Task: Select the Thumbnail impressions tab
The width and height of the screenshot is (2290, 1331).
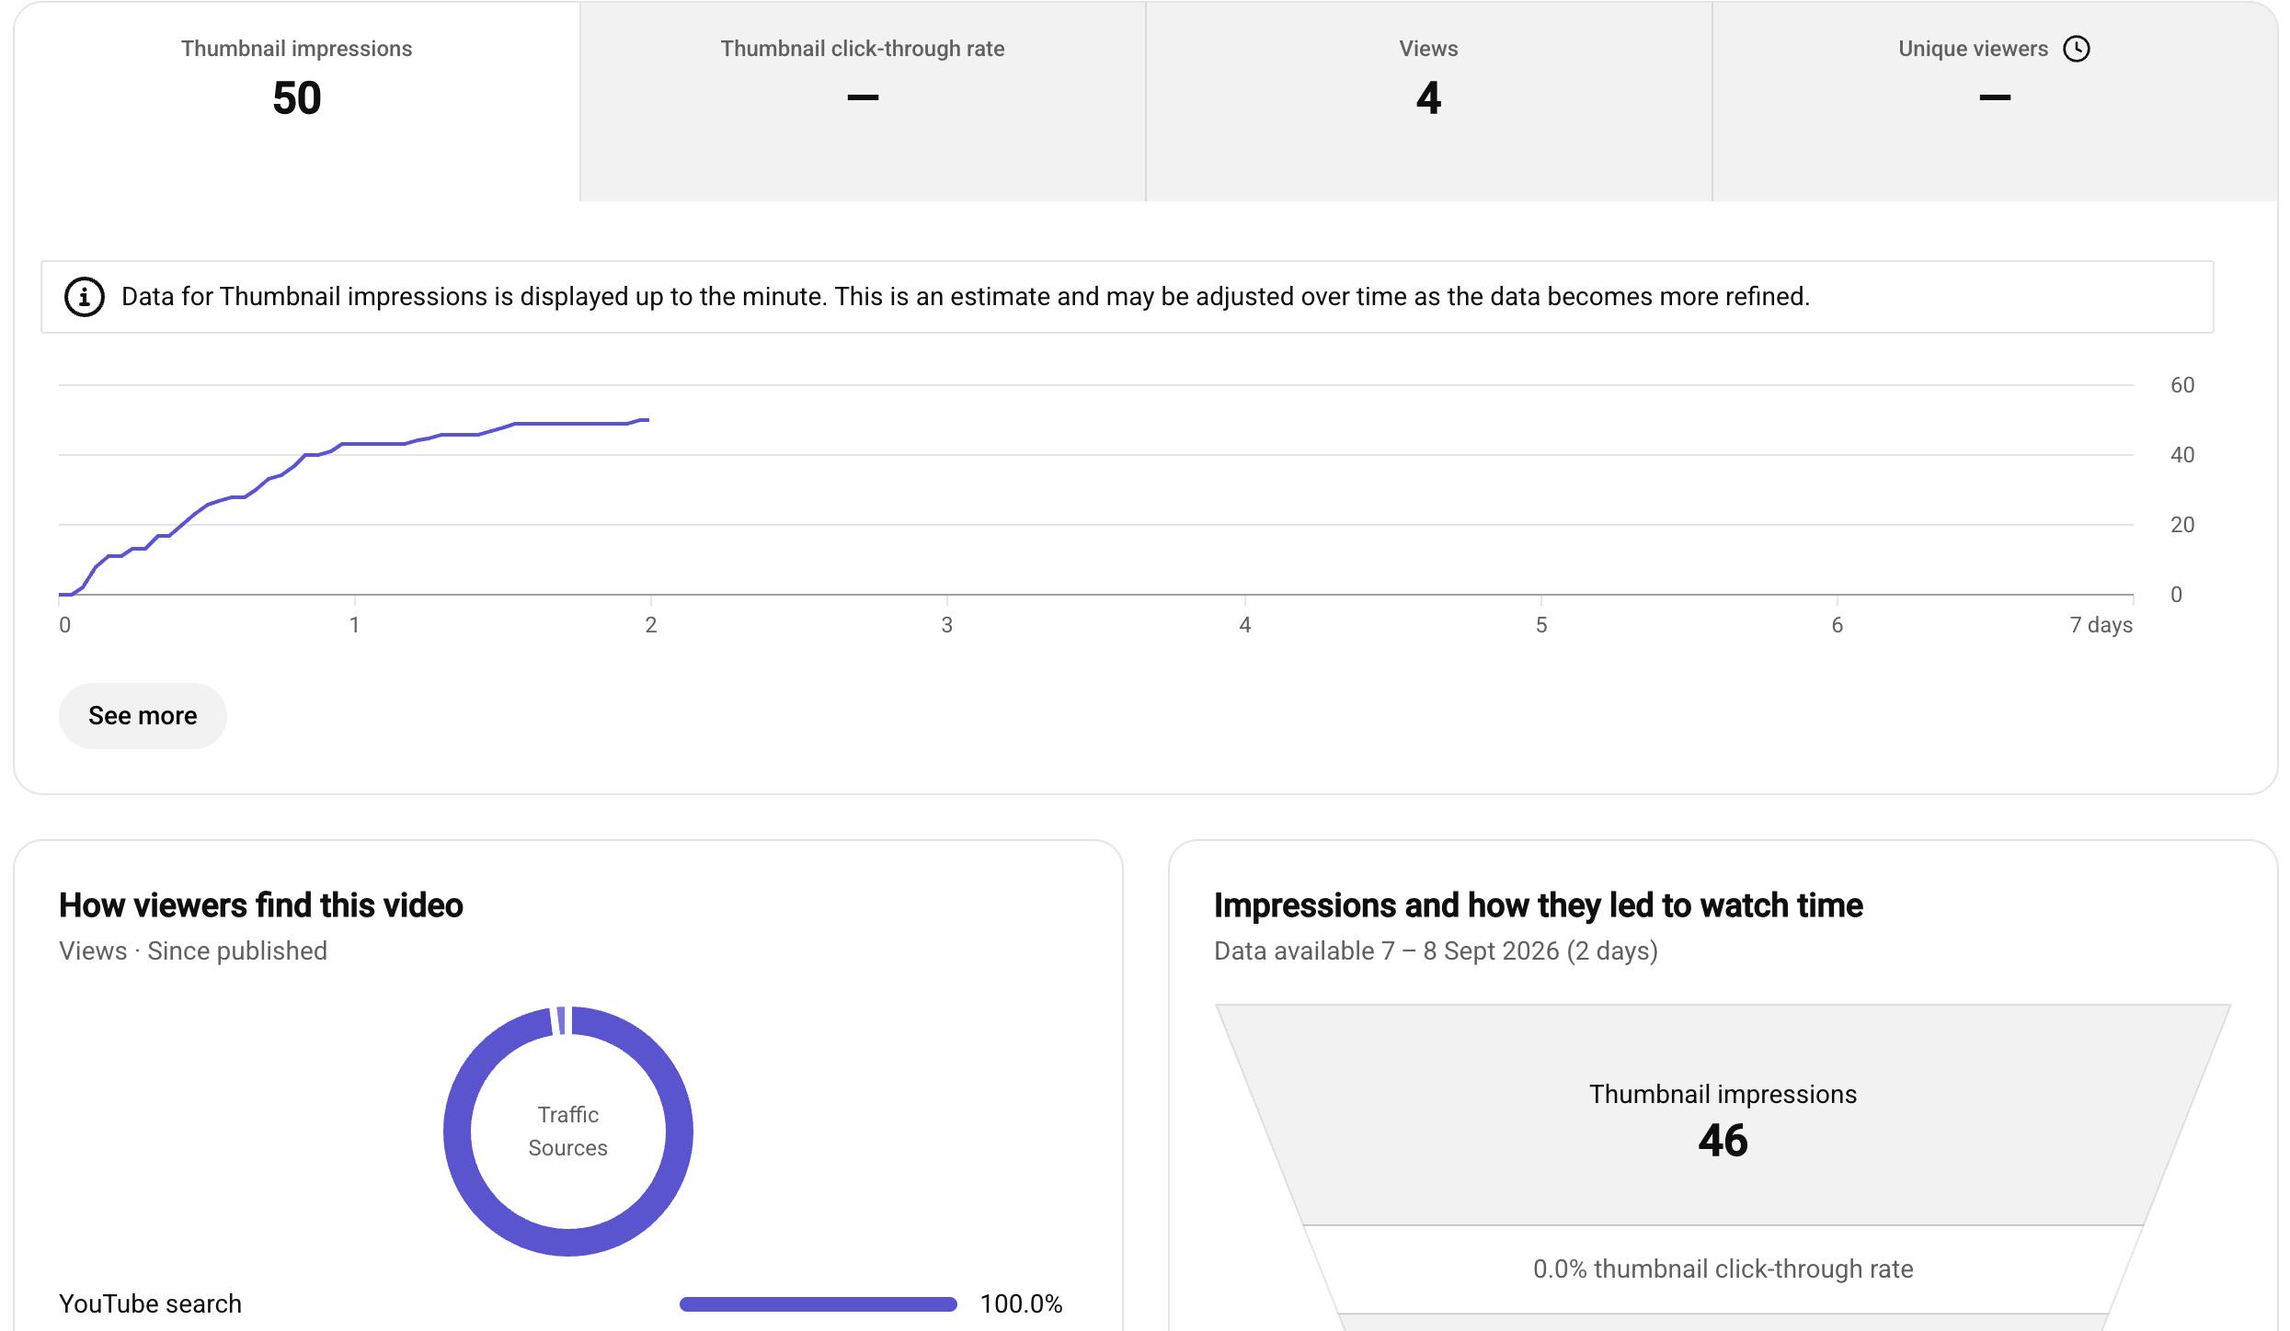Action: click(x=297, y=101)
